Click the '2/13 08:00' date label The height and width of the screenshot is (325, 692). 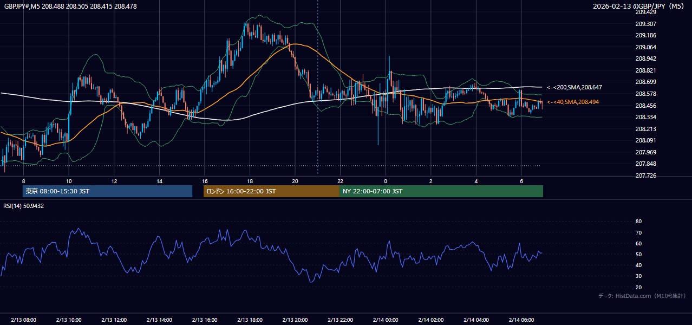23,320
